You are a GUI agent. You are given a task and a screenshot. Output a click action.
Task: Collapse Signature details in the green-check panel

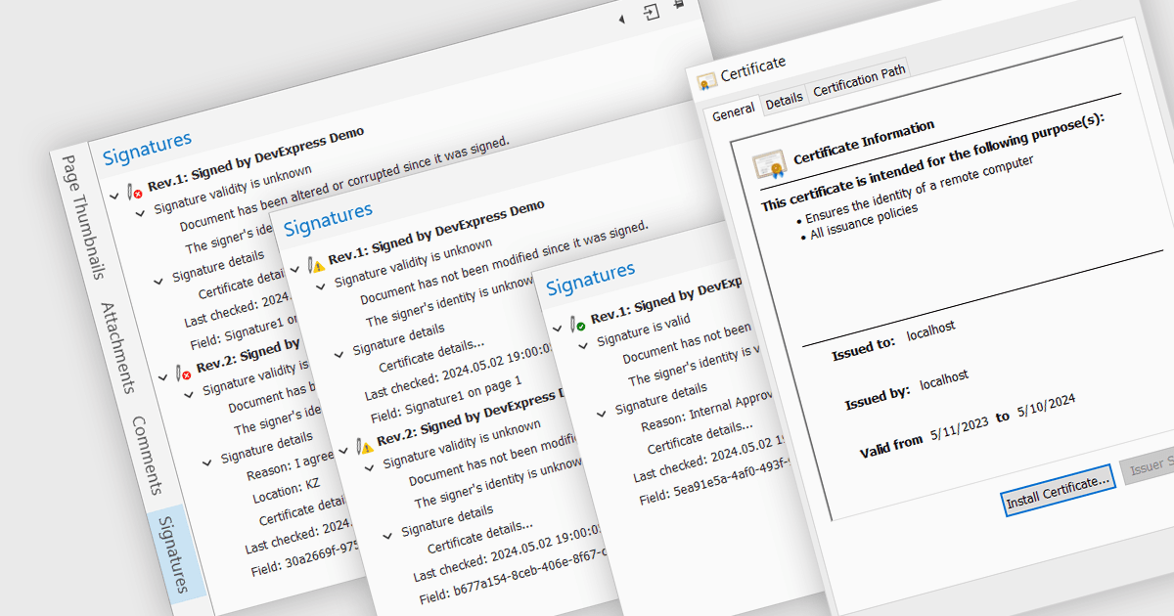pyautogui.click(x=602, y=414)
